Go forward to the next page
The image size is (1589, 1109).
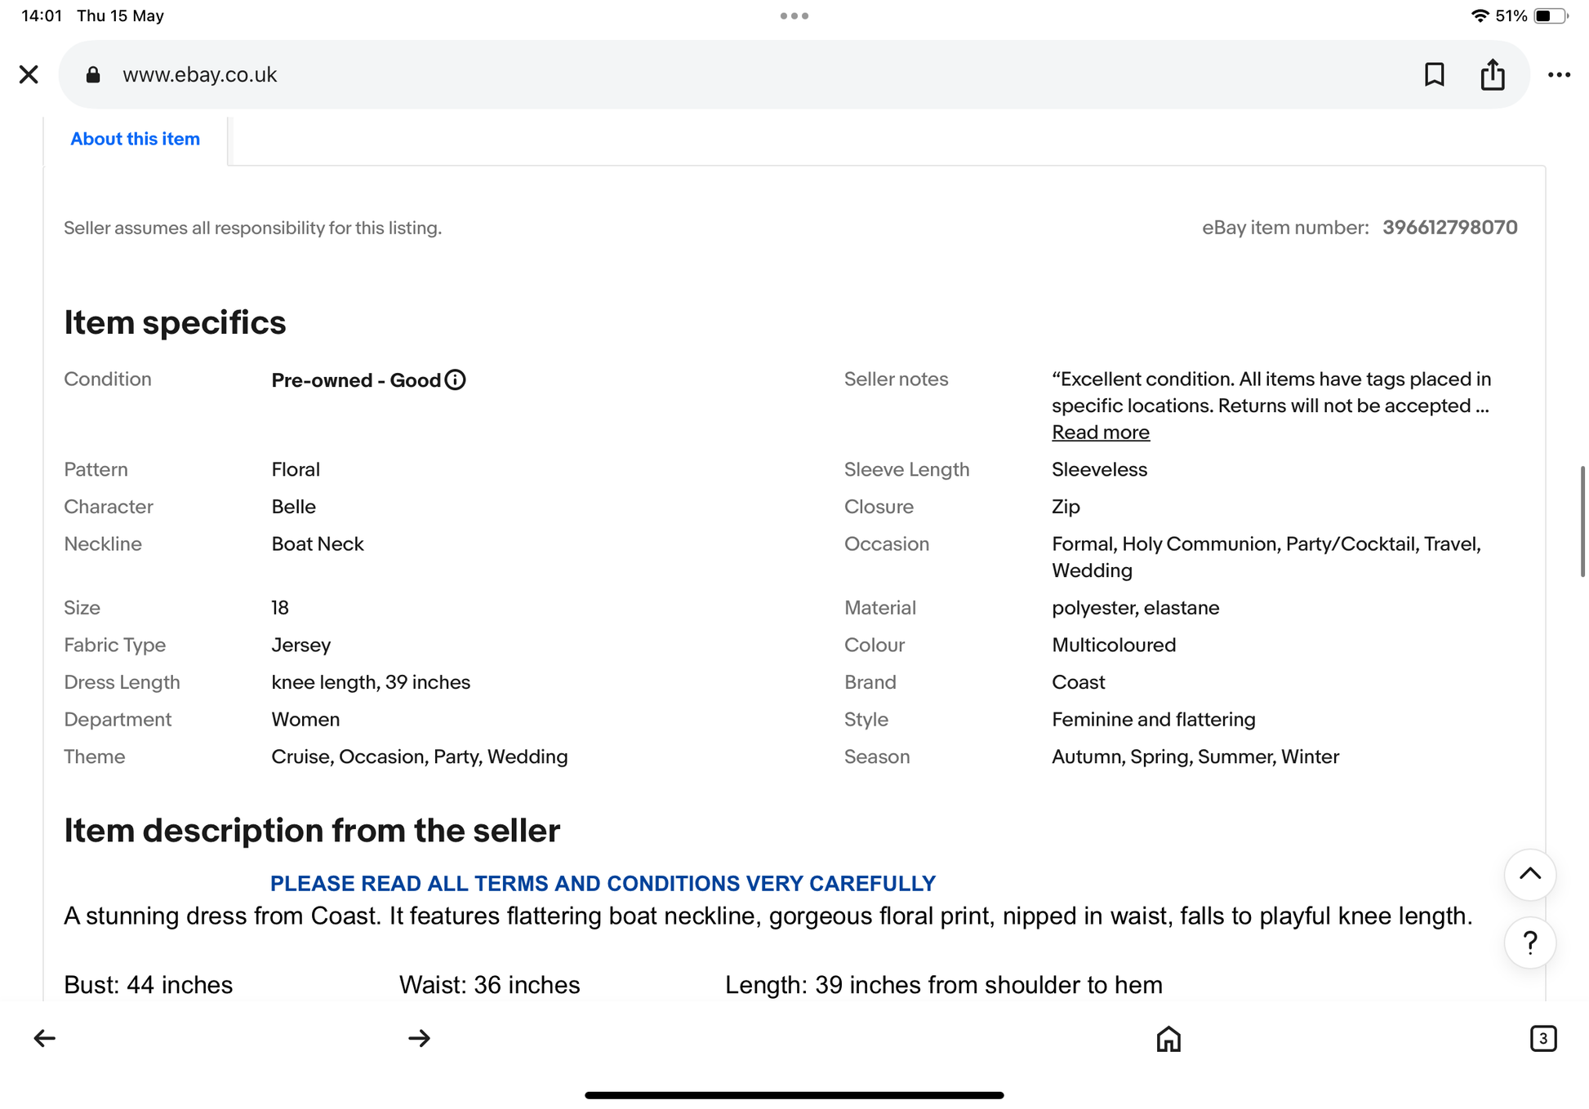(x=419, y=1038)
